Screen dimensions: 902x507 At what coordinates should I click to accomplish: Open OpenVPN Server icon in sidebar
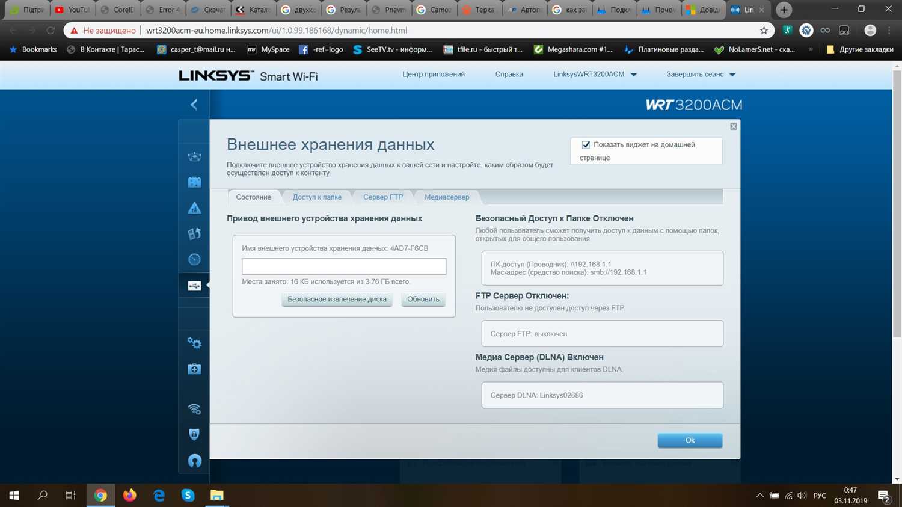point(194,461)
